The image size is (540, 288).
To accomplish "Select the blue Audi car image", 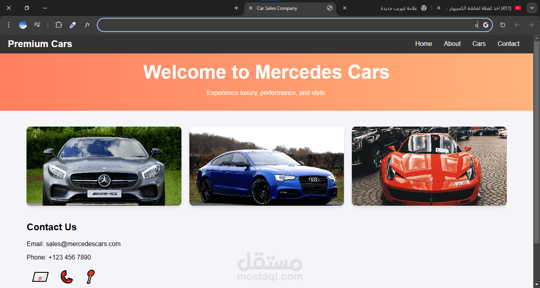I will click(266, 166).
